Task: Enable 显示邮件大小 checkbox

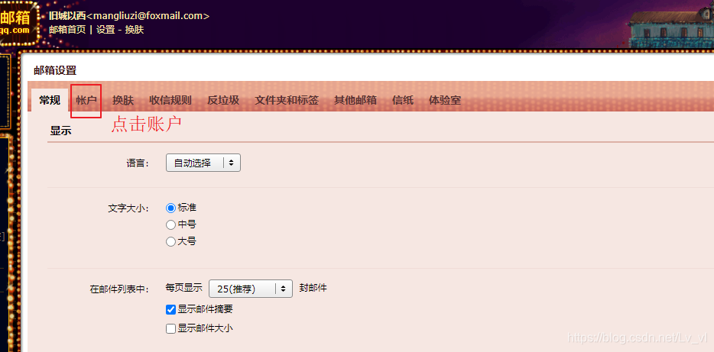Action: pos(170,328)
